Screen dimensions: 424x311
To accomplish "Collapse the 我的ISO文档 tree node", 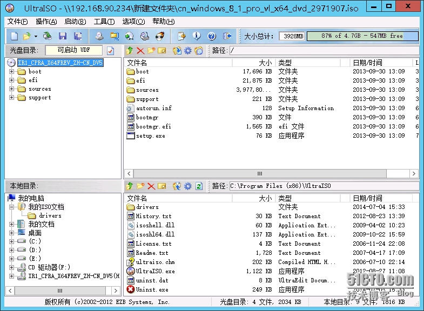I will click(x=11, y=207).
